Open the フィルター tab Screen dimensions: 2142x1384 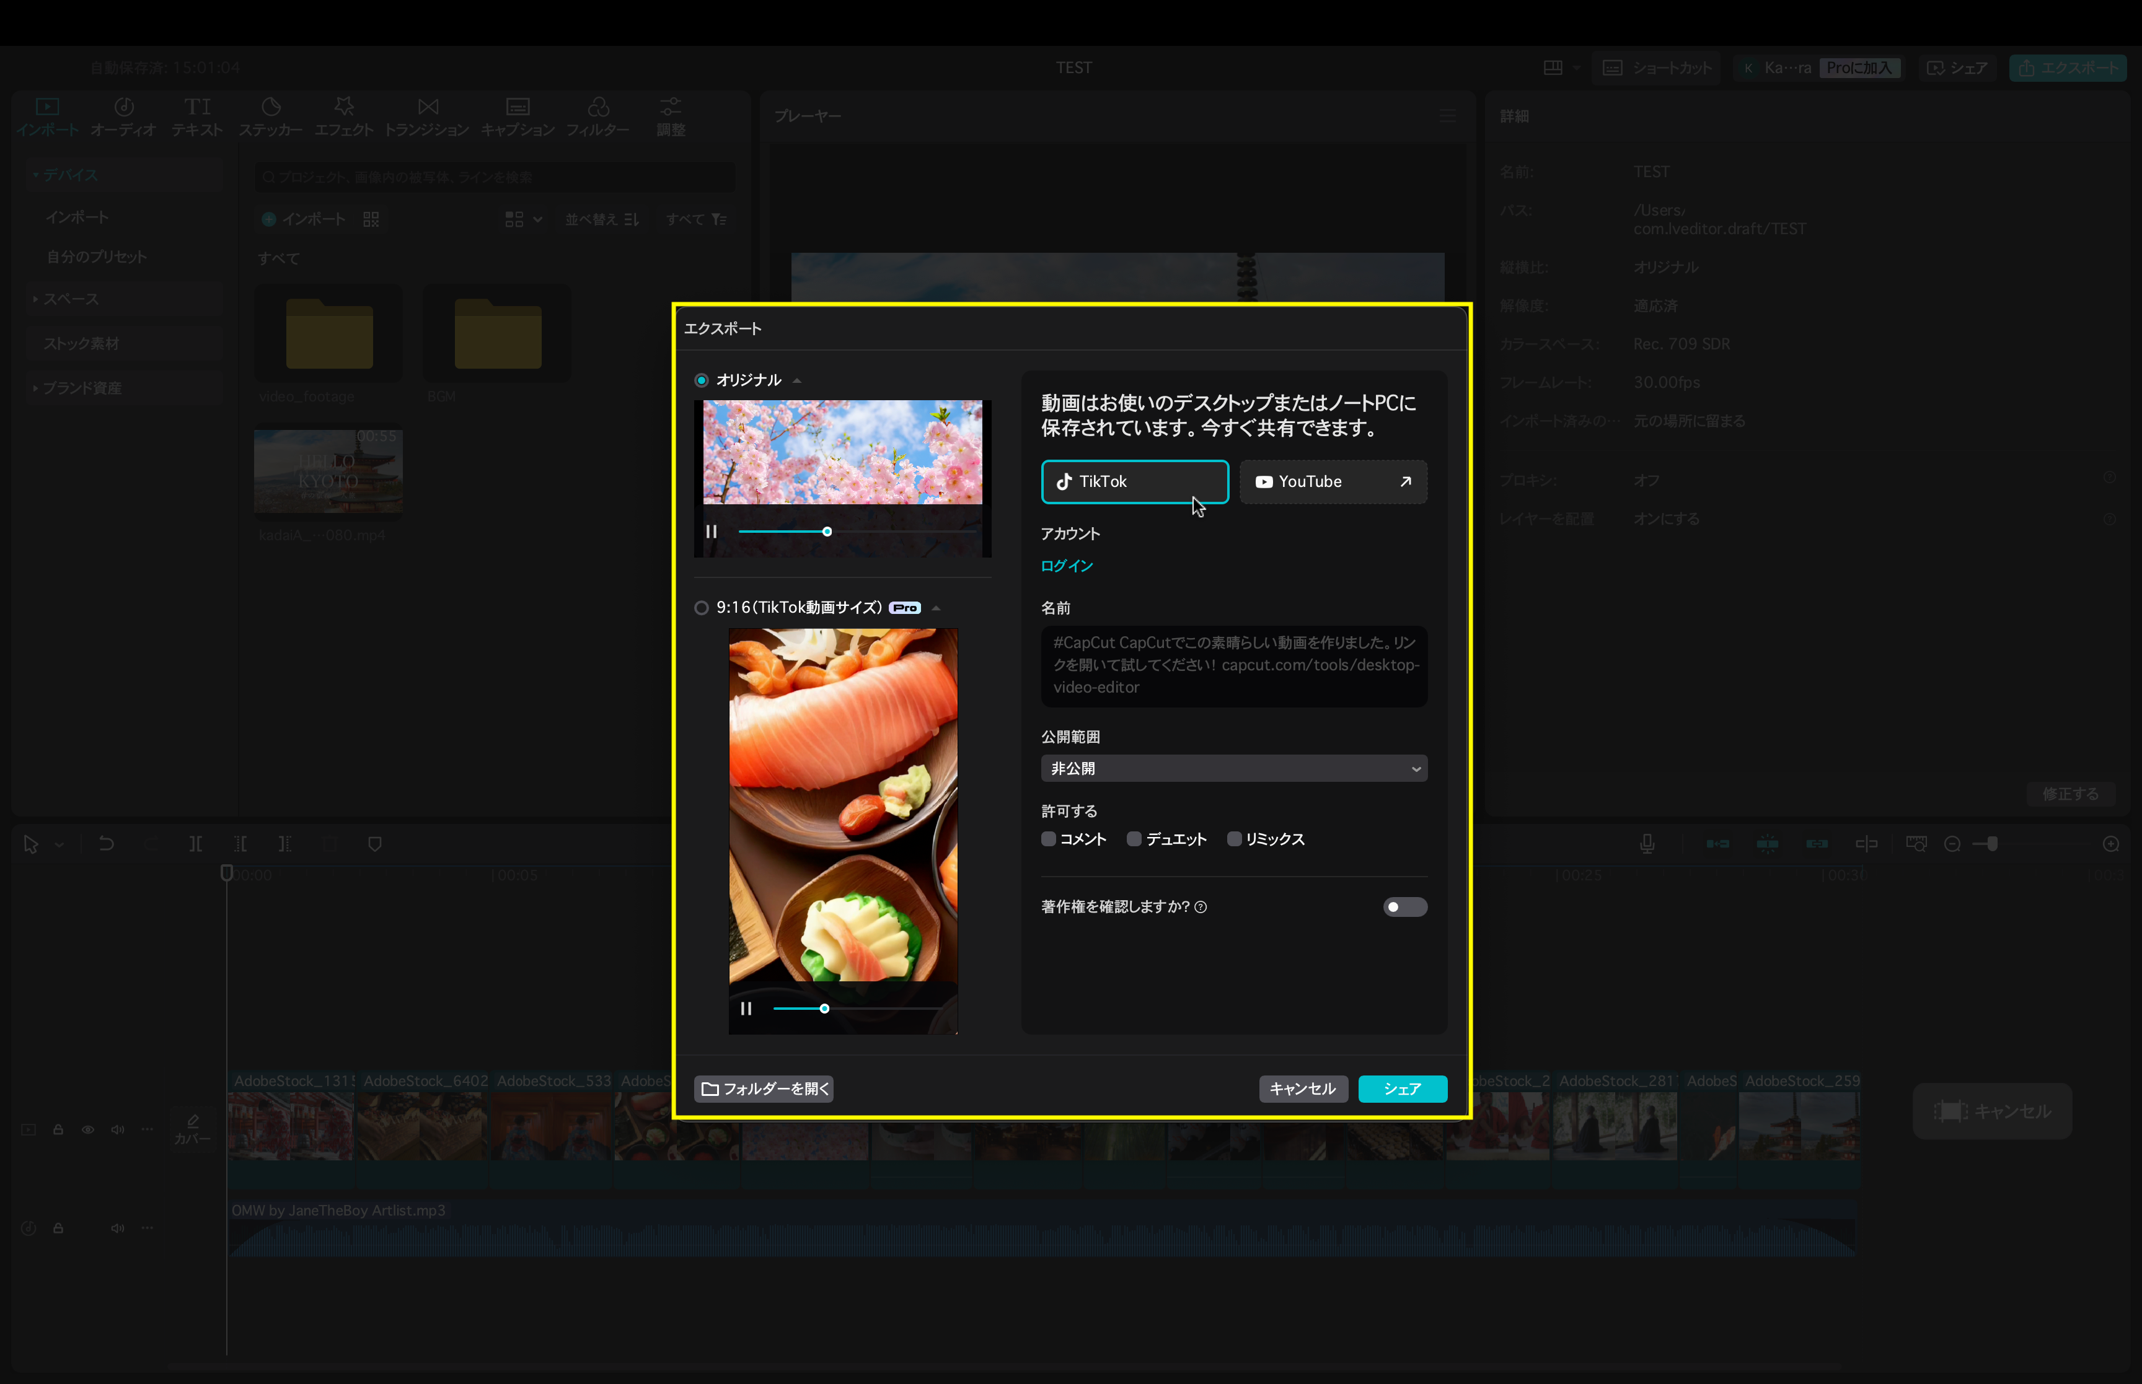click(x=597, y=117)
